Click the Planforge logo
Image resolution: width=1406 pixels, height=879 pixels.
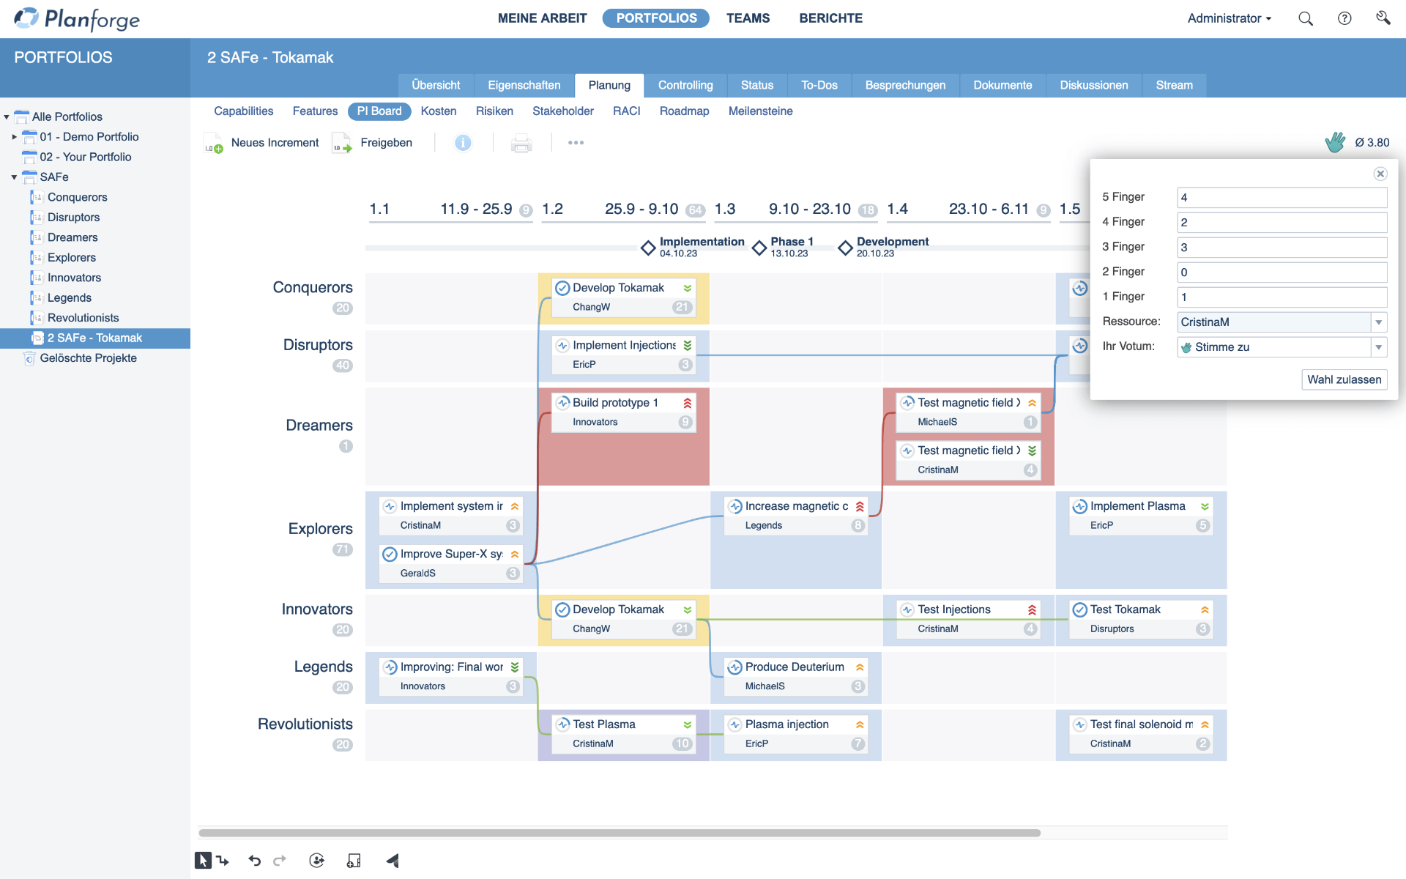click(x=77, y=18)
